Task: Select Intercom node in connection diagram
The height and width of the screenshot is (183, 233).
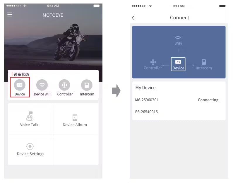Action: [204, 64]
